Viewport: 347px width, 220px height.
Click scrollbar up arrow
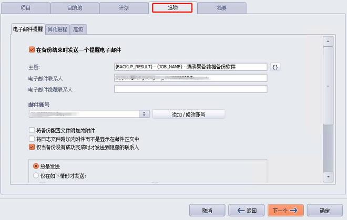pos(328,41)
